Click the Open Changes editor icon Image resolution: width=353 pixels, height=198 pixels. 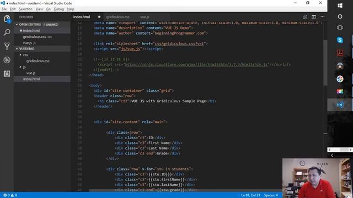[x=305, y=17]
